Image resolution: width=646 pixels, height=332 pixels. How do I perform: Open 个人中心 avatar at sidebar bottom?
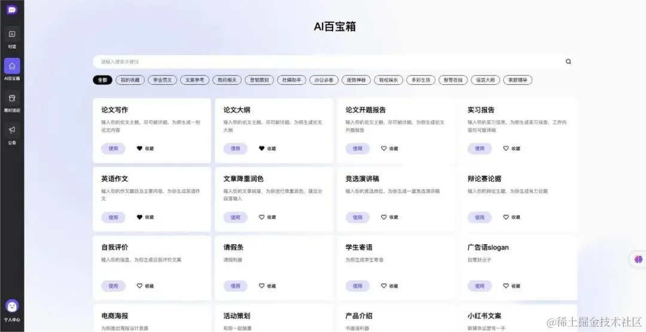tap(12, 306)
